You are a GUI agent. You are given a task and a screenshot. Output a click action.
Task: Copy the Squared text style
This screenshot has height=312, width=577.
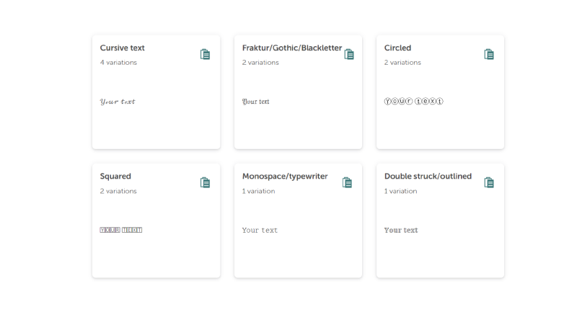tap(205, 182)
